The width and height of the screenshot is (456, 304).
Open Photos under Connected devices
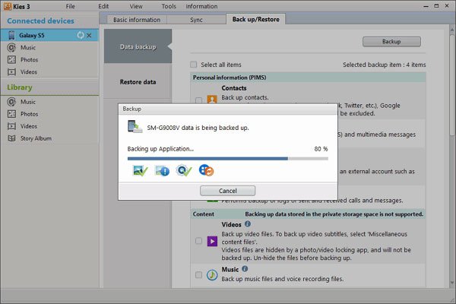29,59
